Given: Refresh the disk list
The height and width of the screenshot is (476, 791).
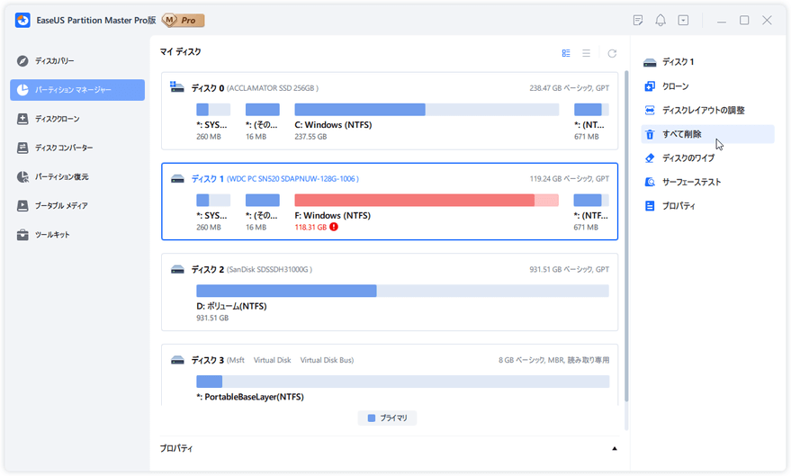Looking at the screenshot, I should 612,53.
